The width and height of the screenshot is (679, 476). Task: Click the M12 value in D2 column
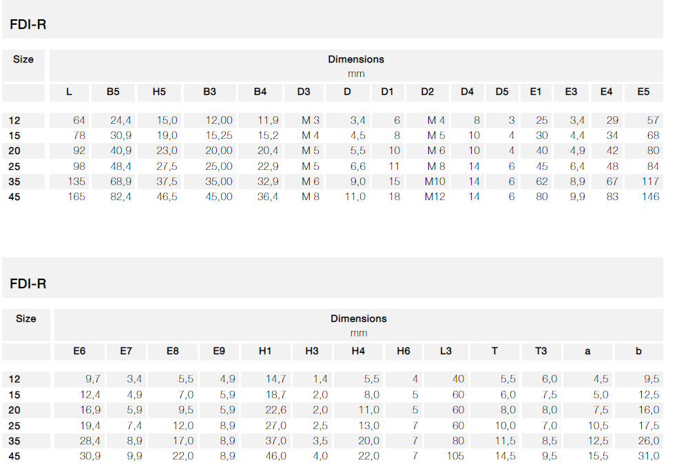pos(435,197)
